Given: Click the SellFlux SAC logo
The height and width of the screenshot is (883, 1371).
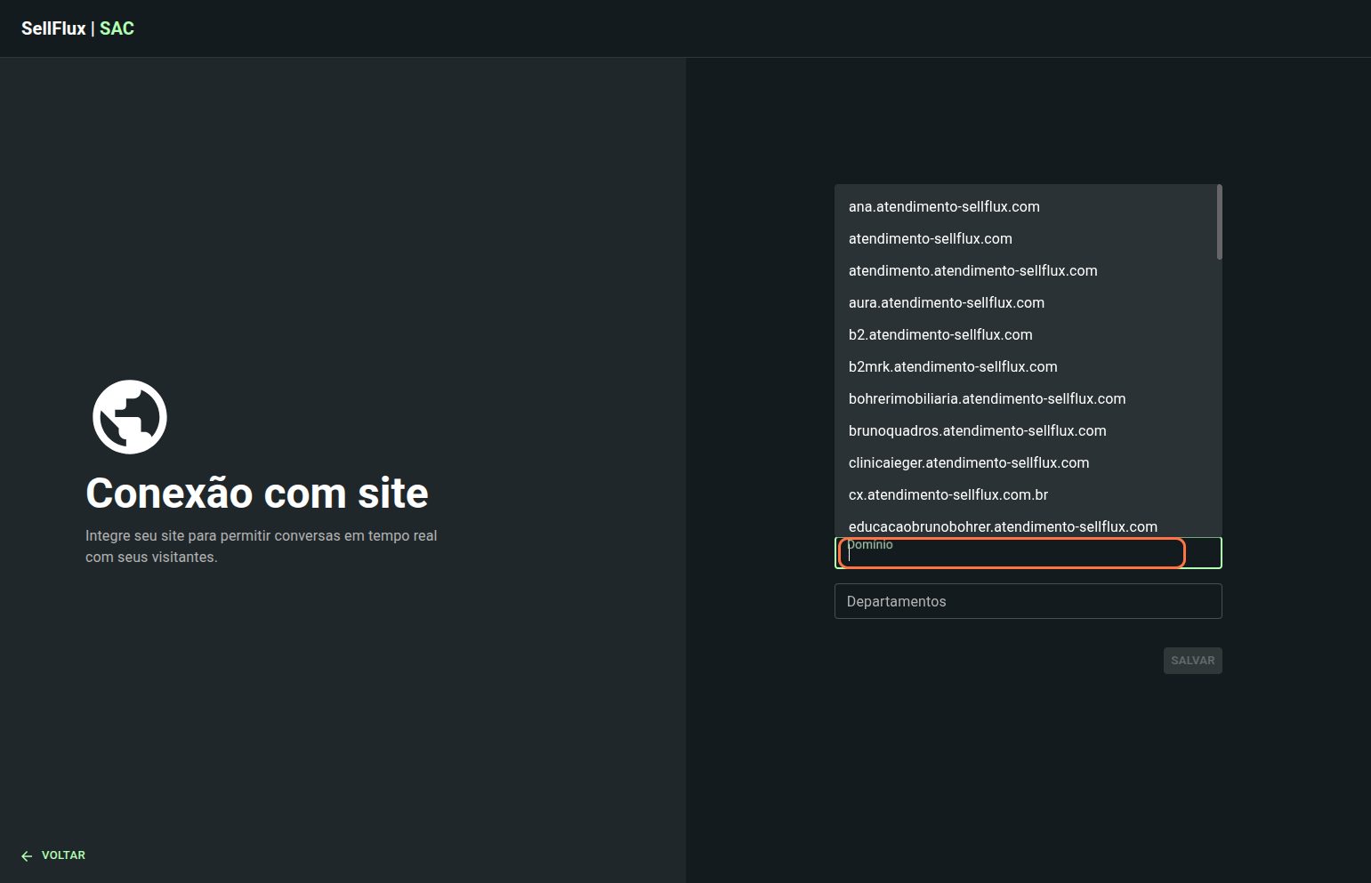Looking at the screenshot, I should click(x=77, y=28).
